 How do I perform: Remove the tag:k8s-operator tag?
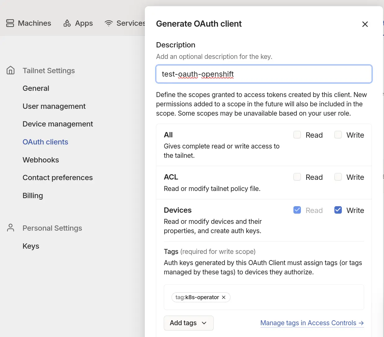tap(224, 297)
